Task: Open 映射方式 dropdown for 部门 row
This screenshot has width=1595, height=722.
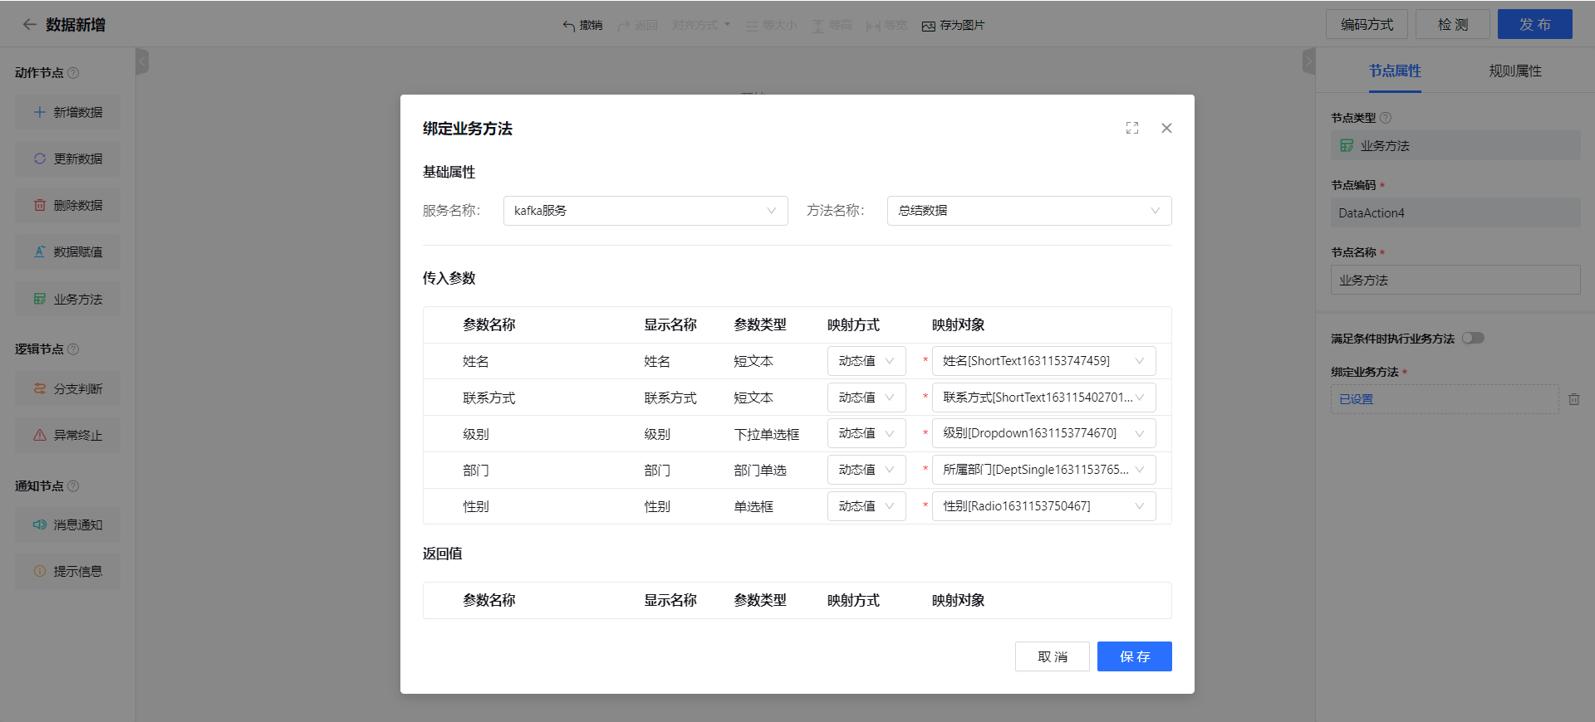Action: [866, 470]
